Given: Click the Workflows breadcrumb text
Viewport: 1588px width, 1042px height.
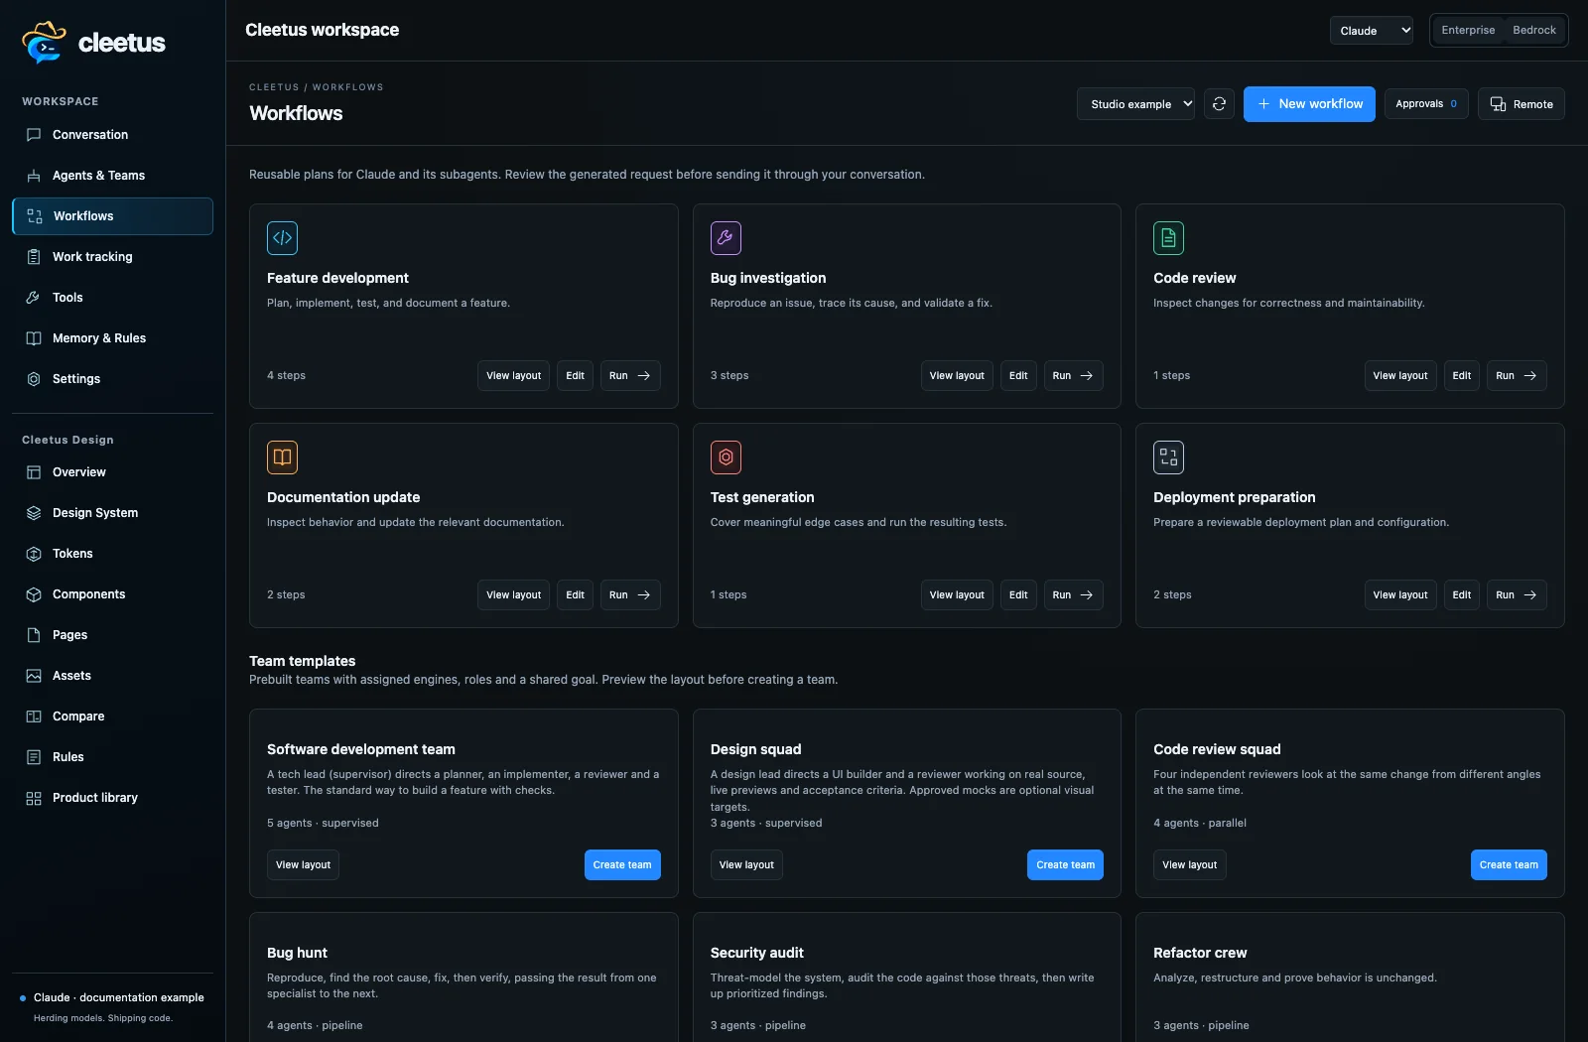Looking at the screenshot, I should point(347,87).
